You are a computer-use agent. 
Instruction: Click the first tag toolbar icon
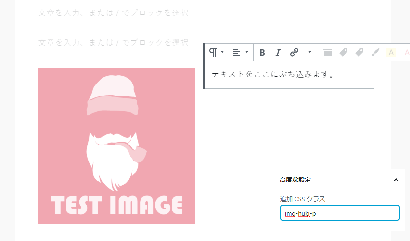click(x=344, y=52)
